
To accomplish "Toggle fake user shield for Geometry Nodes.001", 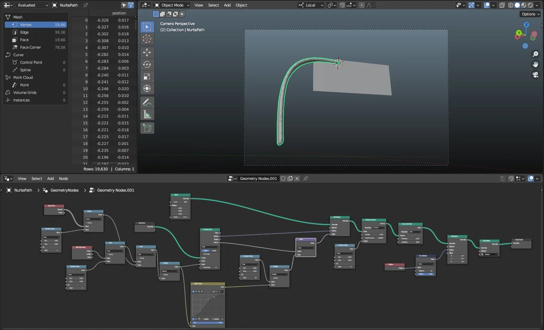I will 283,179.
